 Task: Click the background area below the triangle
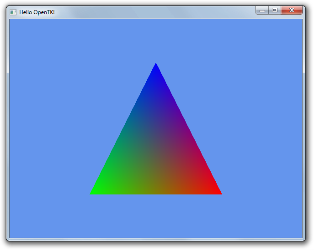(x=156, y=216)
